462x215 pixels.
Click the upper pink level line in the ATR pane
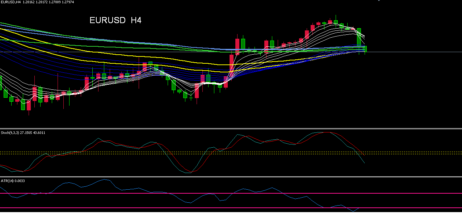coord(217,193)
